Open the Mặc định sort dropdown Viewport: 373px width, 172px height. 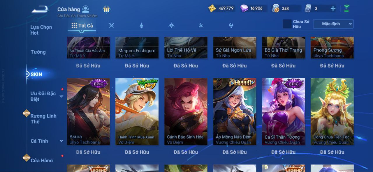click(x=333, y=24)
